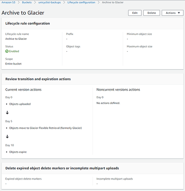Click 'Delete expired object delete markers' section header
185x191 pixels.
point(62,168)
